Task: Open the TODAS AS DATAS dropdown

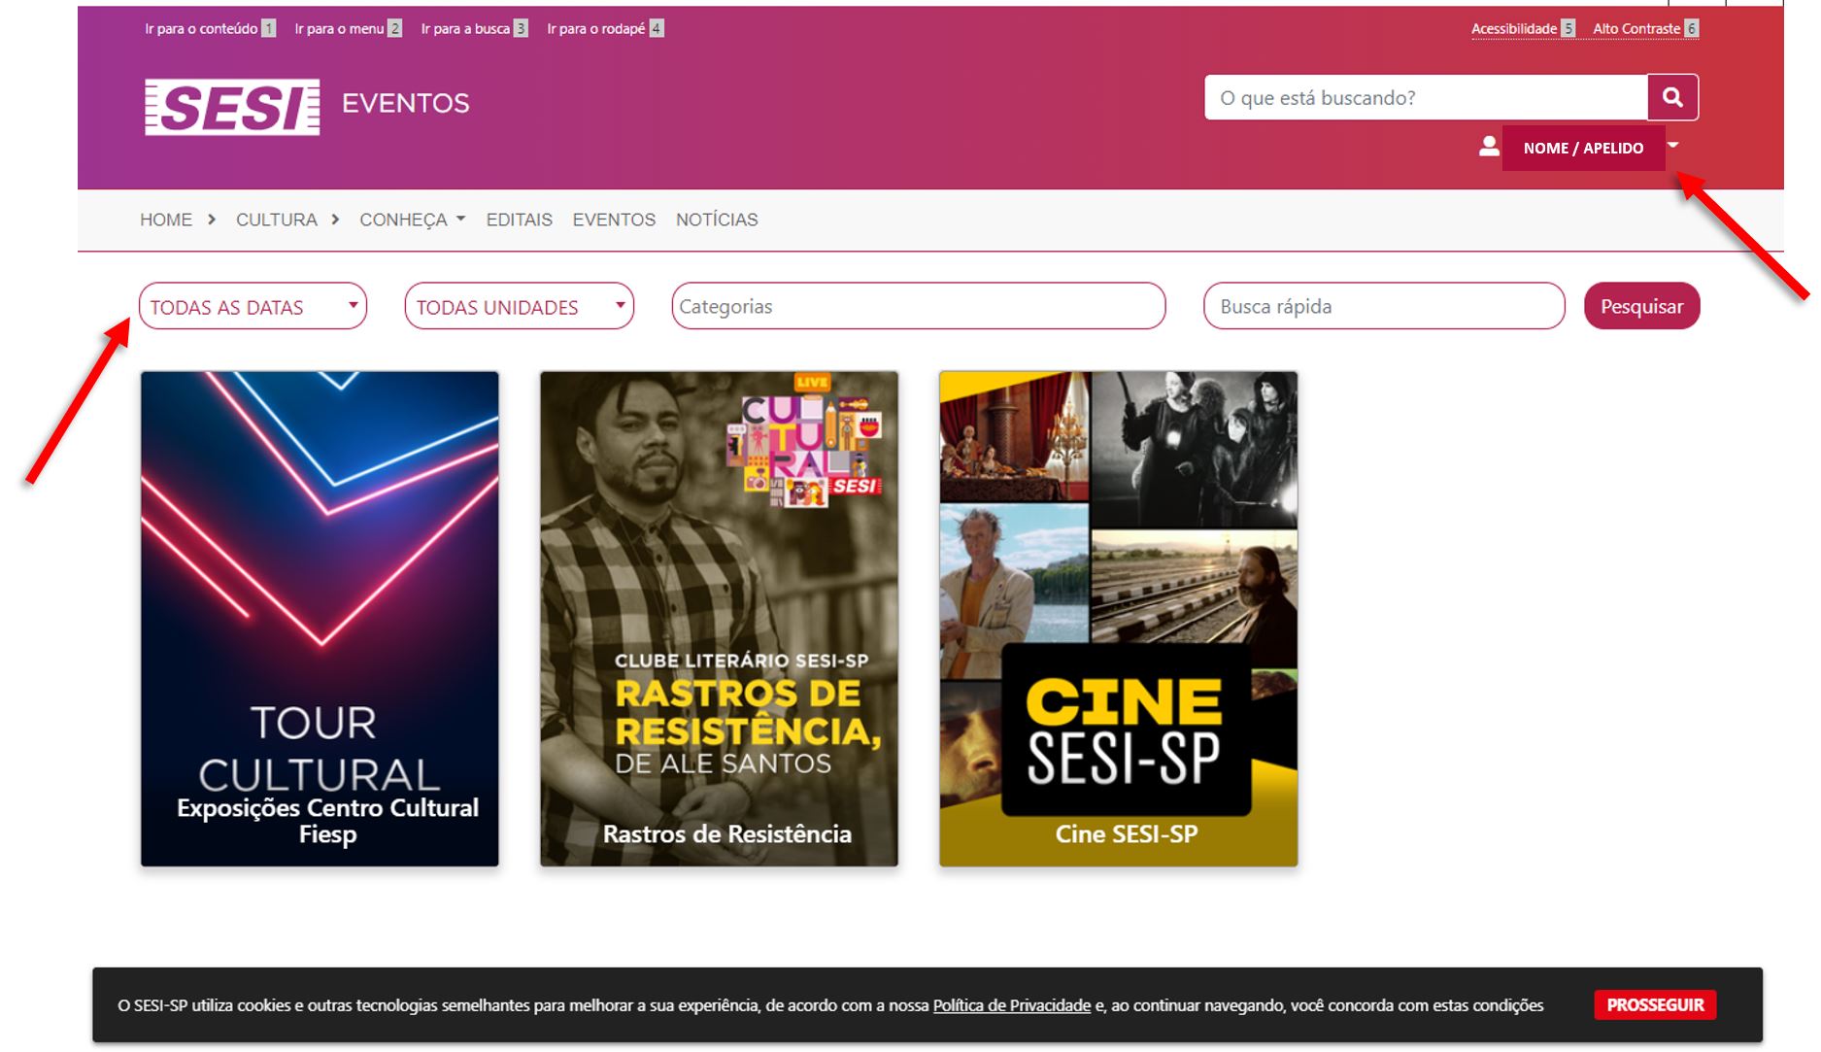Action: pyautogui.click(x=253, y=306)
